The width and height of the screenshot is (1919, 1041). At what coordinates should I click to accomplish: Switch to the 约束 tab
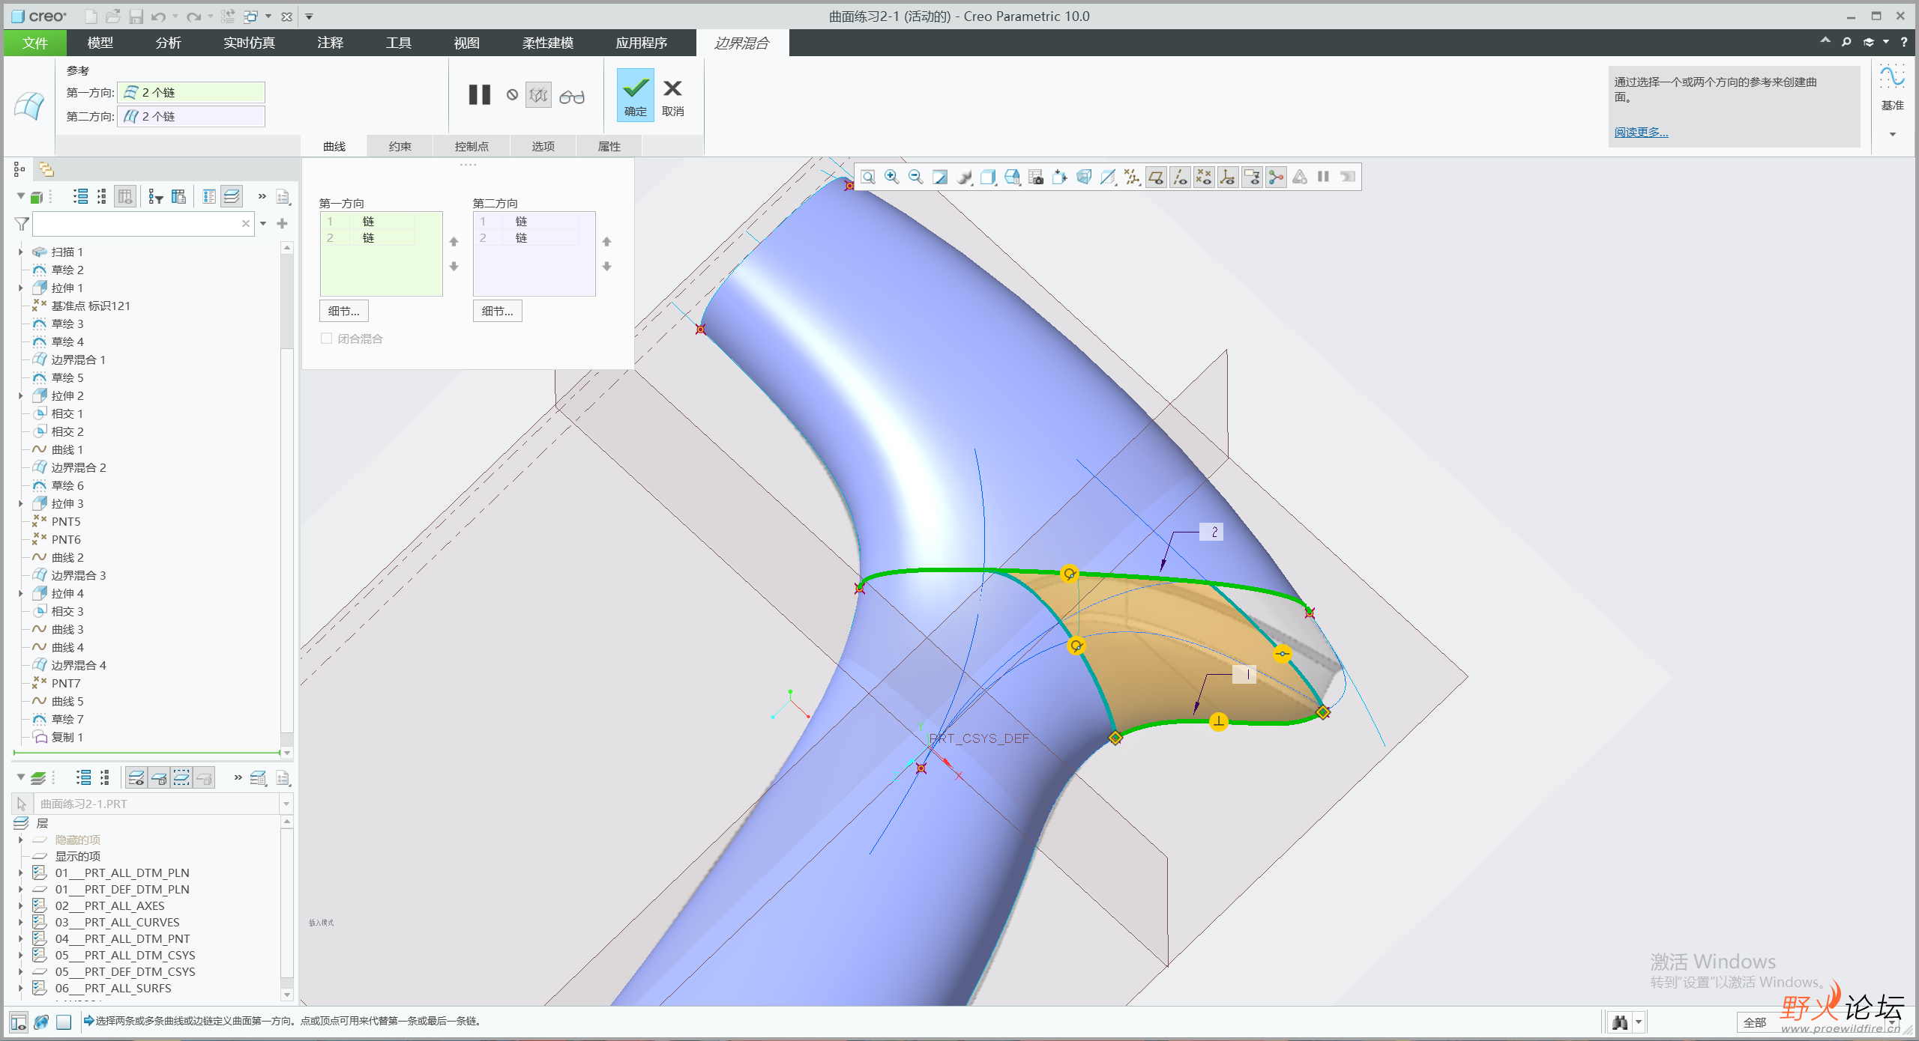coord(400,146)
